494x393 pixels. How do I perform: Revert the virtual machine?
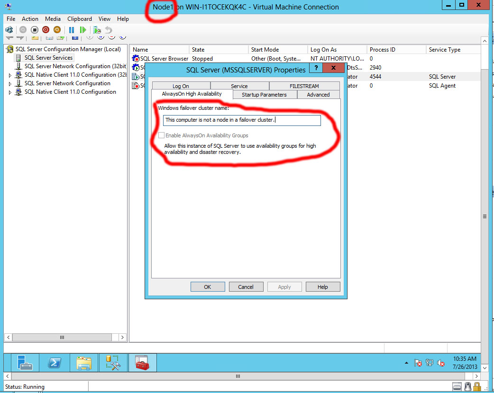pos(109,29)
